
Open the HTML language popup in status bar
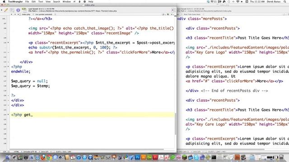click(x=17, y=152)
